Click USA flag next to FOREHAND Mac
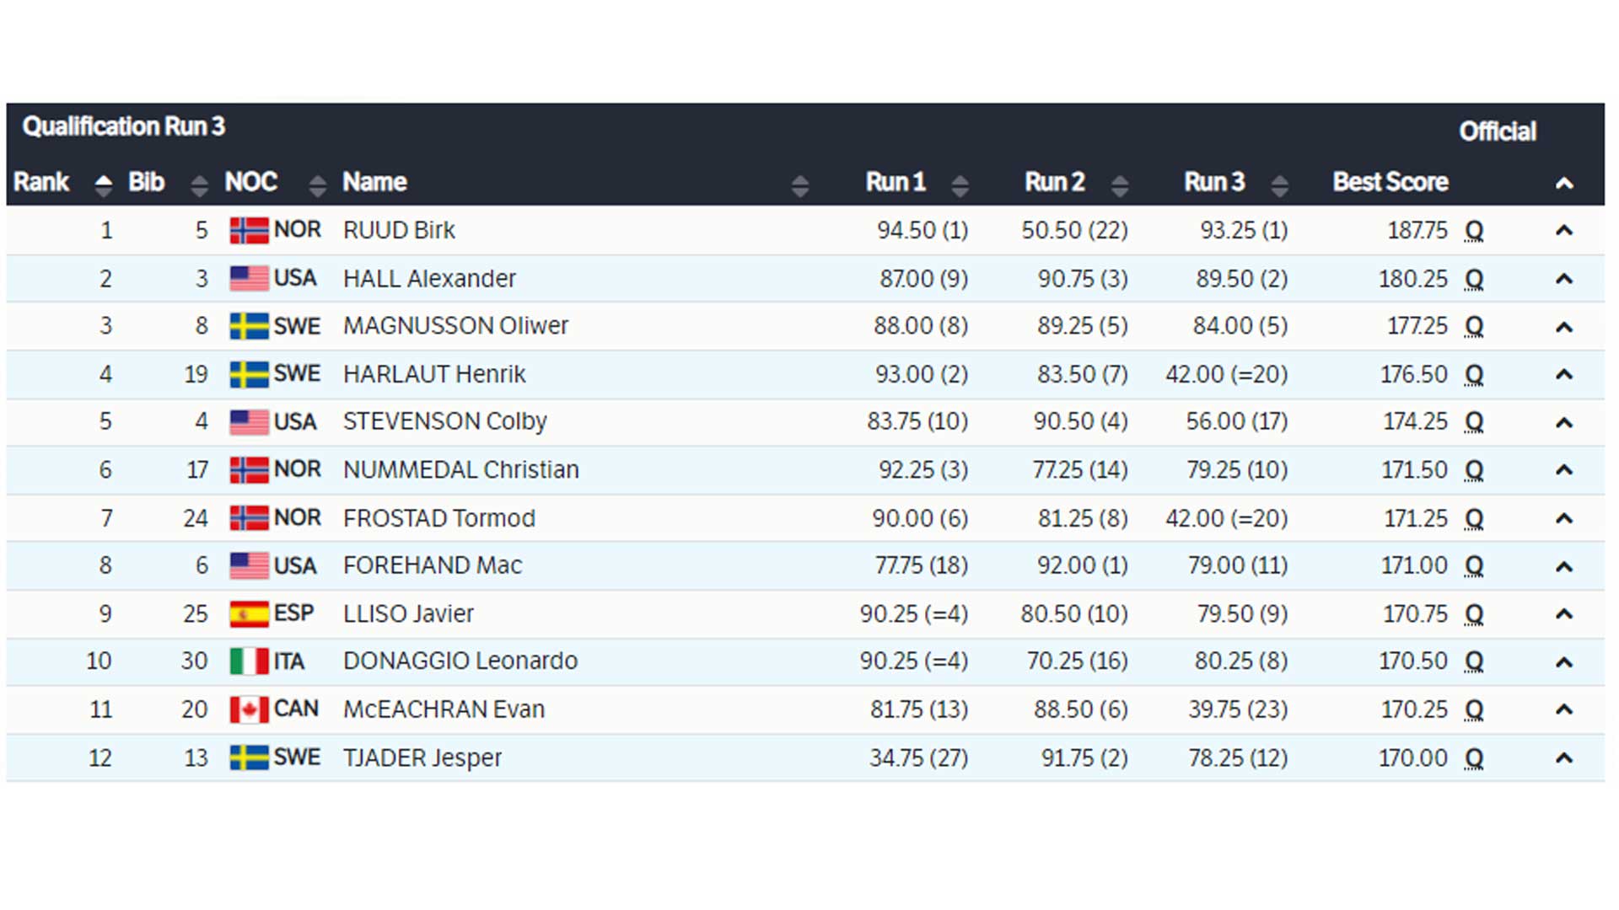The width and height of the screenshot is (1619, 910). click(249, 565)
